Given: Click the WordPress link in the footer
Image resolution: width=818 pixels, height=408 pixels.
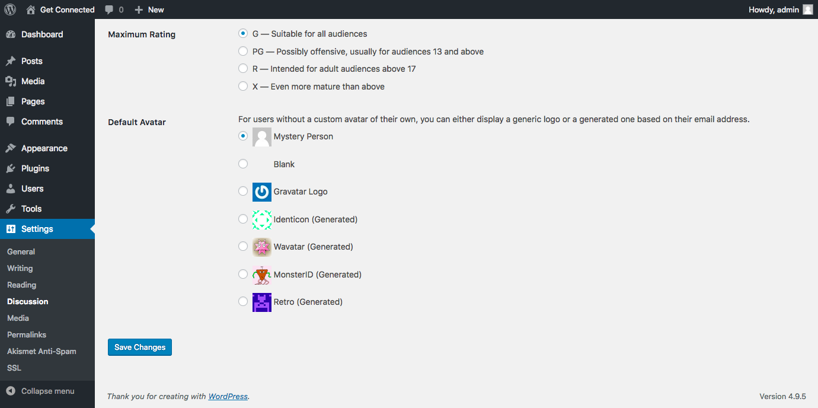Looking at the screenshot, I should (228, 396).
